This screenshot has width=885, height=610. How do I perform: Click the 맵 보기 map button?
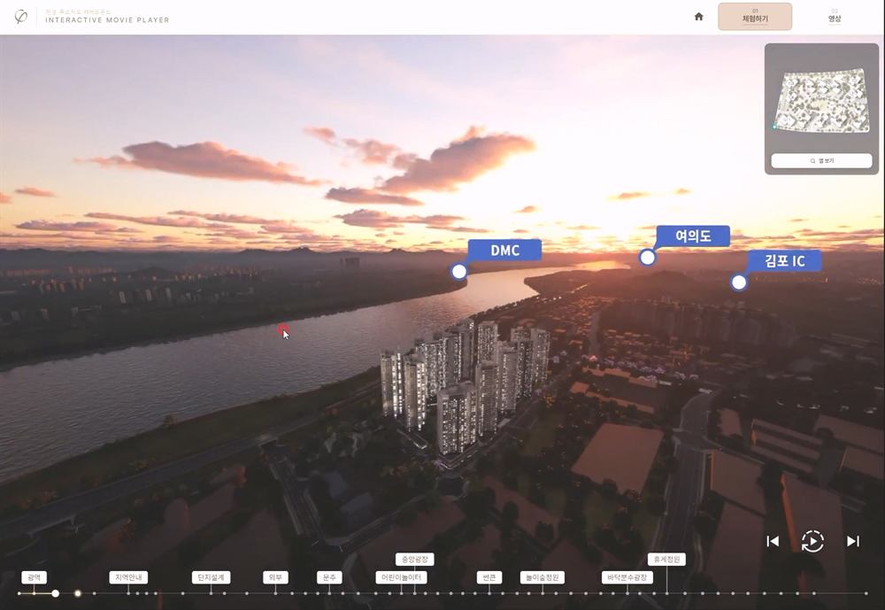click(x=821, y=160)
